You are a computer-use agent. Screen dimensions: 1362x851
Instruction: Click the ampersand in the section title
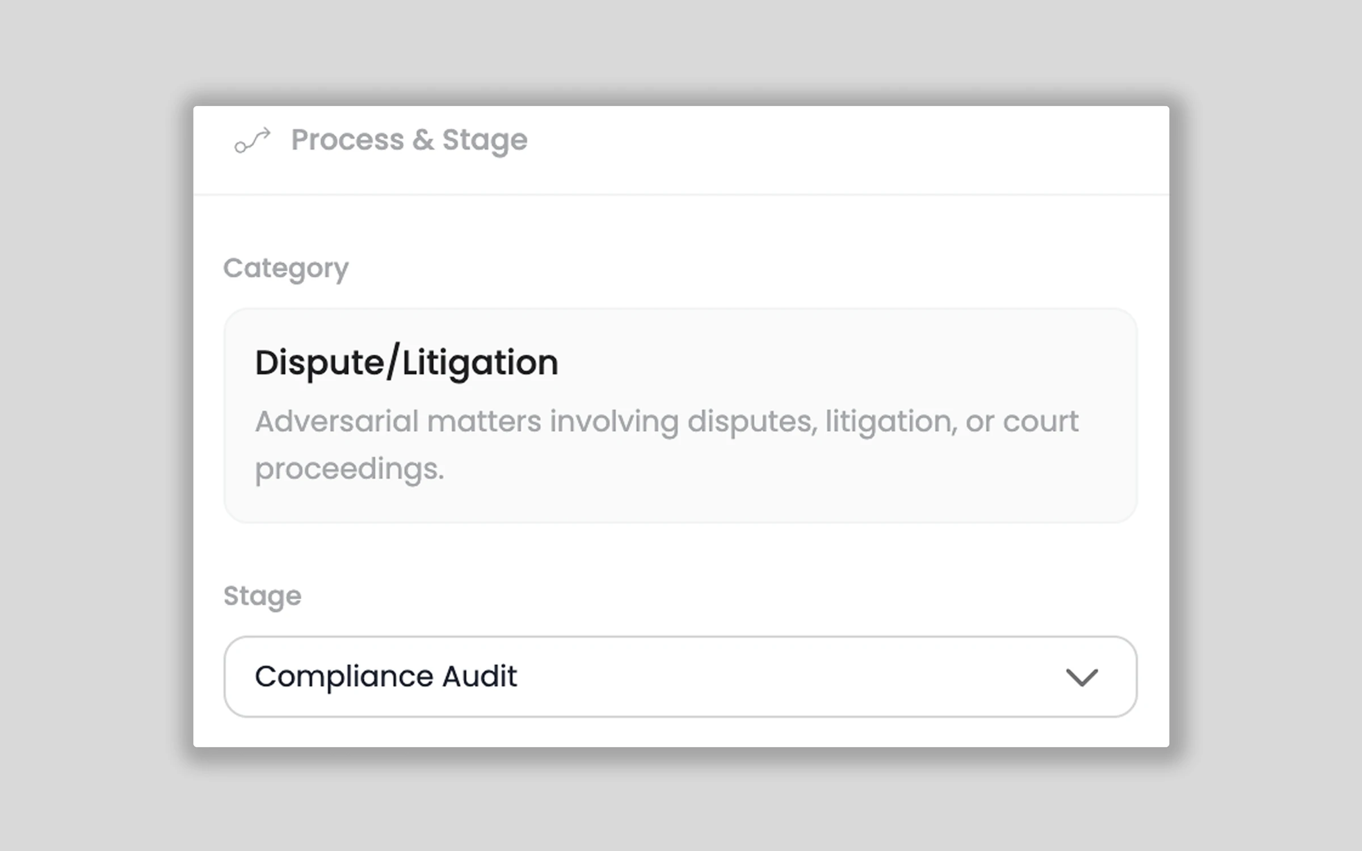click(x=423, y=140)
